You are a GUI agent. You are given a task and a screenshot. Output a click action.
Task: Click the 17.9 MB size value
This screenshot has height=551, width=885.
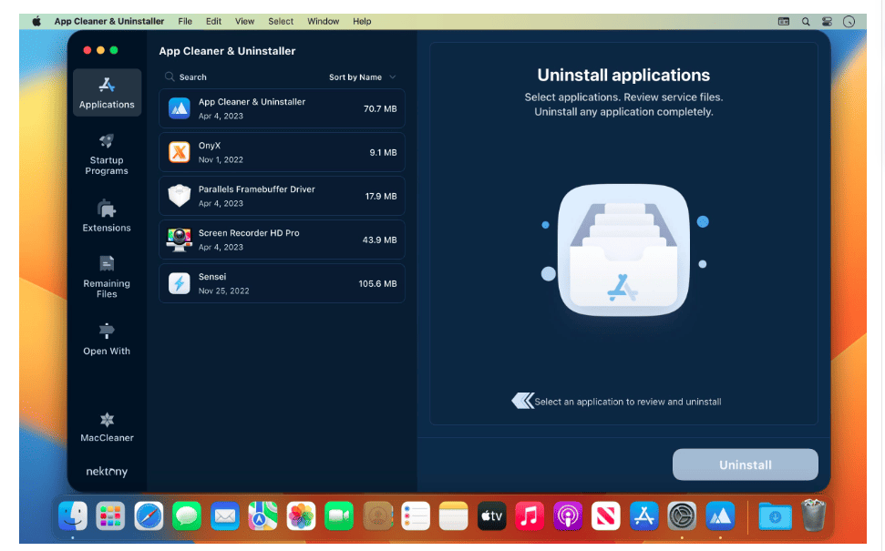[380, 196]
